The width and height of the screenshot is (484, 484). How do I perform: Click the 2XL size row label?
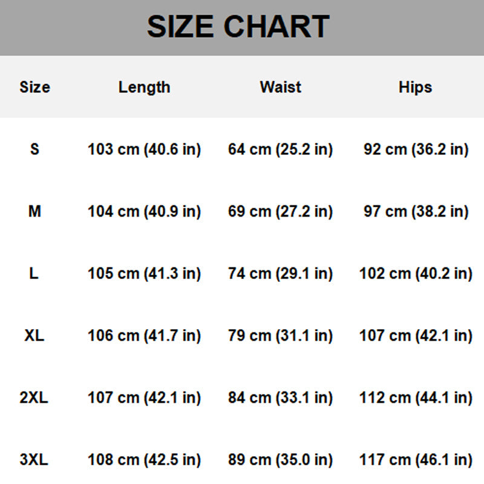(x=34, y=398)
